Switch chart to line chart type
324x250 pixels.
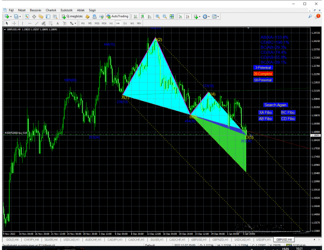point(149,17)
